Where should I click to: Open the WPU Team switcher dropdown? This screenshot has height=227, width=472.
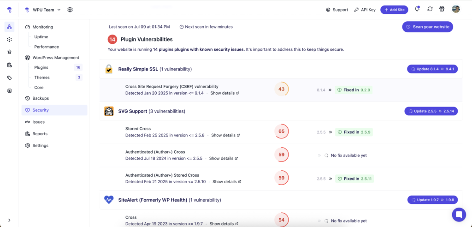pos(43,10)
